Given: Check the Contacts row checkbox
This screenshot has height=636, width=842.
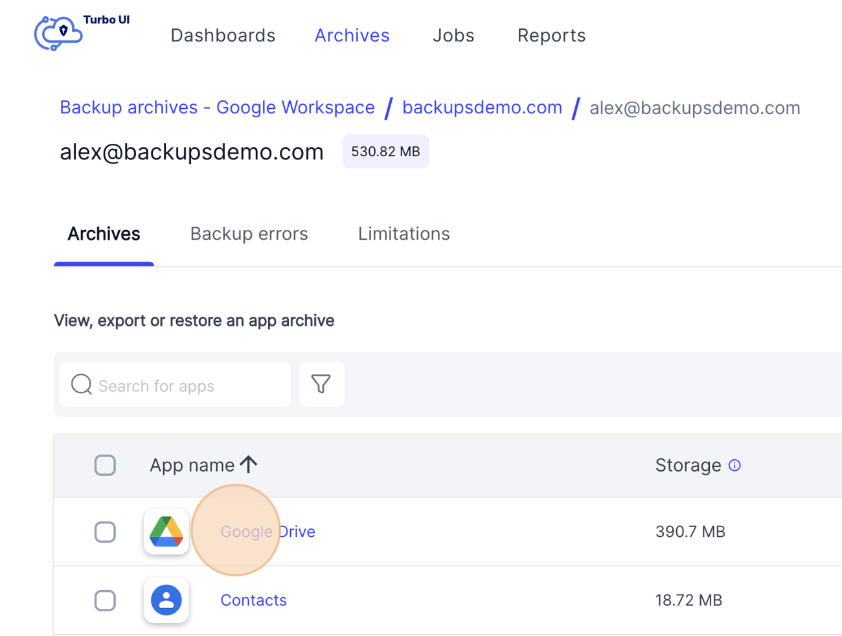Looking at the screenshot, I should (x=105, y=600).
